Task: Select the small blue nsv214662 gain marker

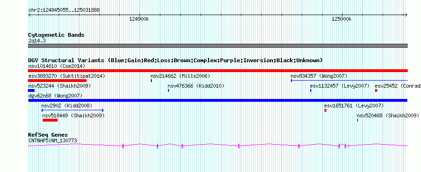Action: pos(151,81)
